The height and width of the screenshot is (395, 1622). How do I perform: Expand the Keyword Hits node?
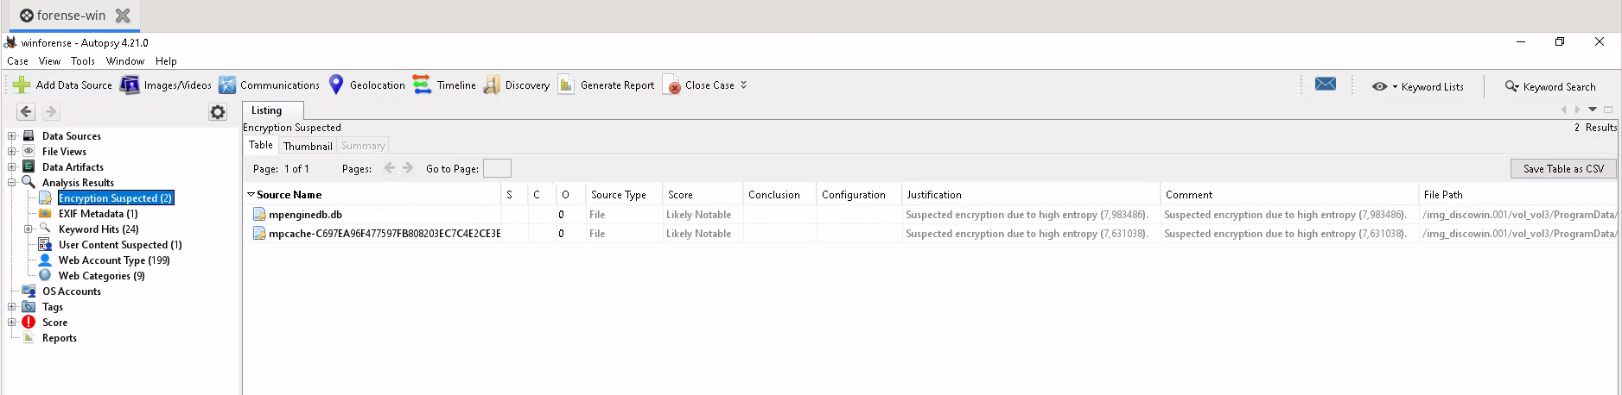[x=28, y=229]
